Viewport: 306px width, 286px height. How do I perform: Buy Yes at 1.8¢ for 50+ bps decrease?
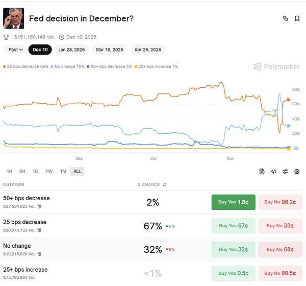233,202
